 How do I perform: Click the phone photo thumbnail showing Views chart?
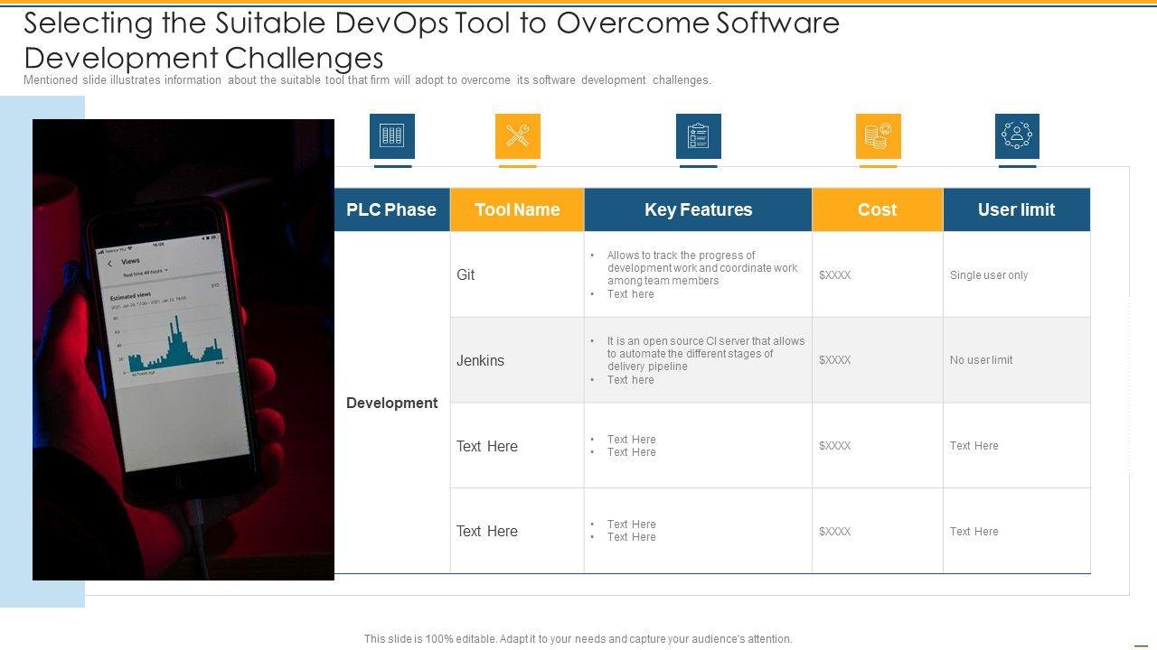click(x=183, y=349)
